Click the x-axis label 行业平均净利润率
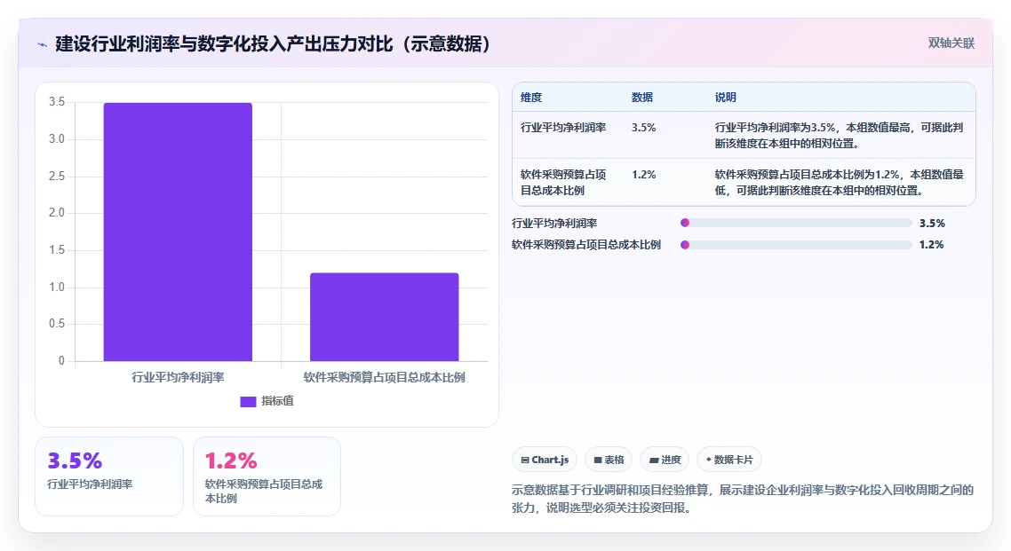 (x=178, y=377)
